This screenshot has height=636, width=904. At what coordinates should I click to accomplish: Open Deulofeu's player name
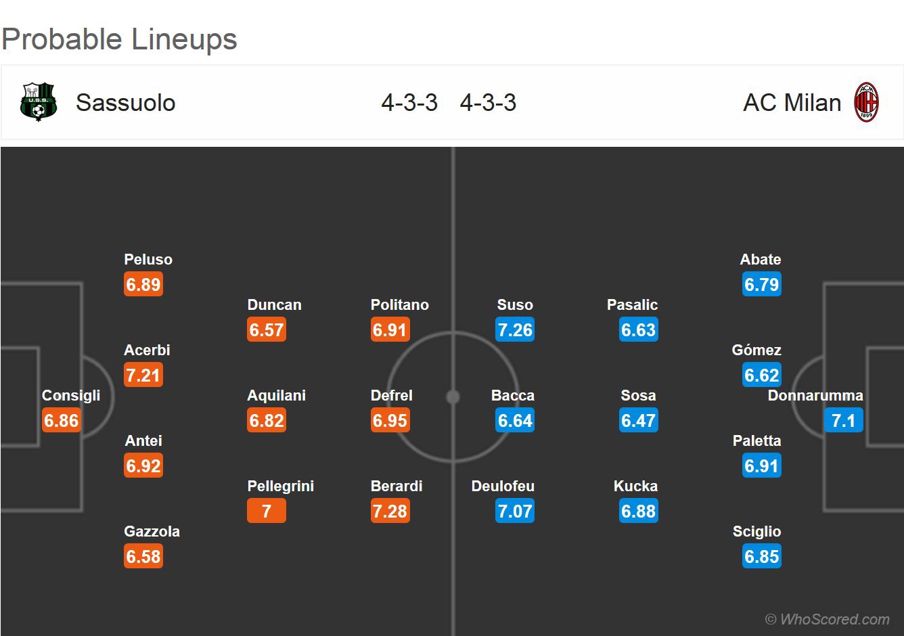tap(503, 486)
